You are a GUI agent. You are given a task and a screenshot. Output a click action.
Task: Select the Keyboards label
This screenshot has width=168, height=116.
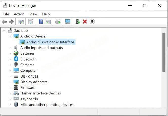29,99
